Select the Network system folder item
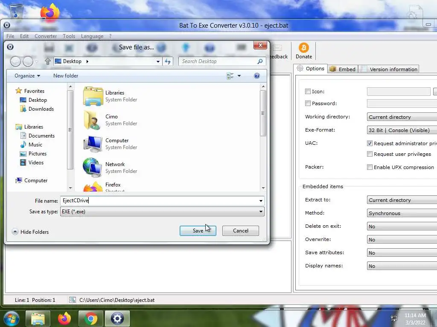This screenshot has width=437, height=327. (x=111, y=168)
